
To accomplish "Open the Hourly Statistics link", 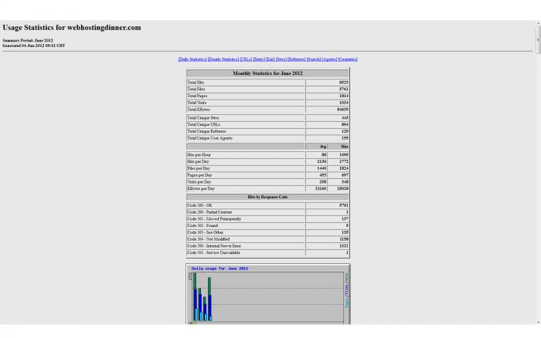I will point(223,59).
